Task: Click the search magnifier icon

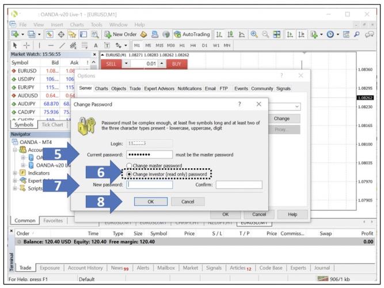Action: point(357,35)
